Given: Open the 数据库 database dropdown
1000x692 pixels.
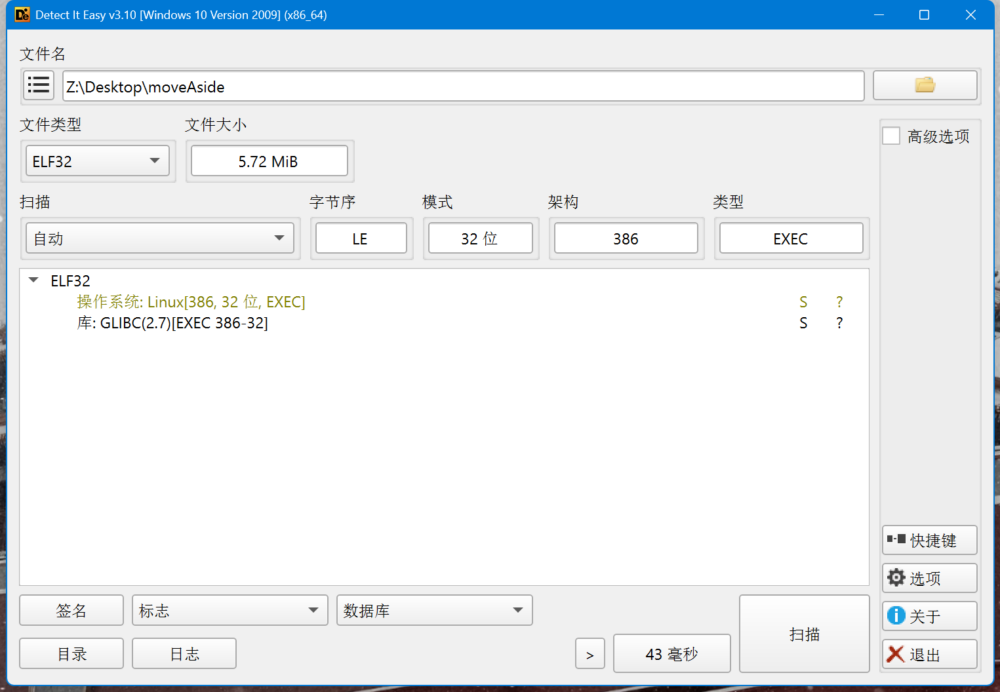Looking at the screenshot, I should 434,610.
